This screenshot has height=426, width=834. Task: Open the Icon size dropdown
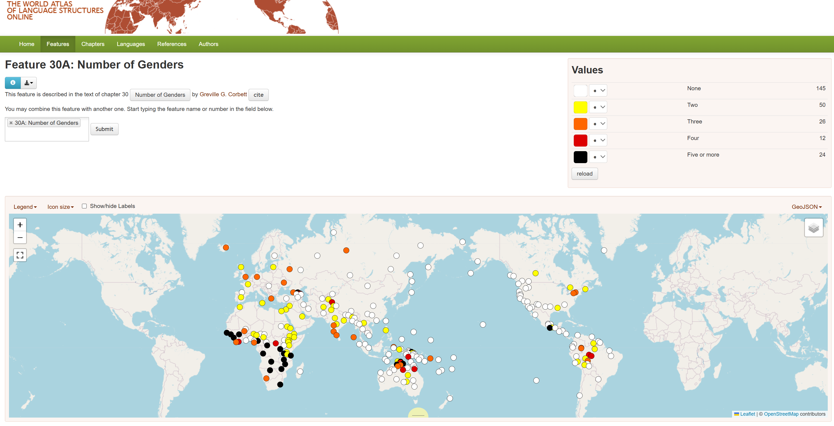point(61,207)
